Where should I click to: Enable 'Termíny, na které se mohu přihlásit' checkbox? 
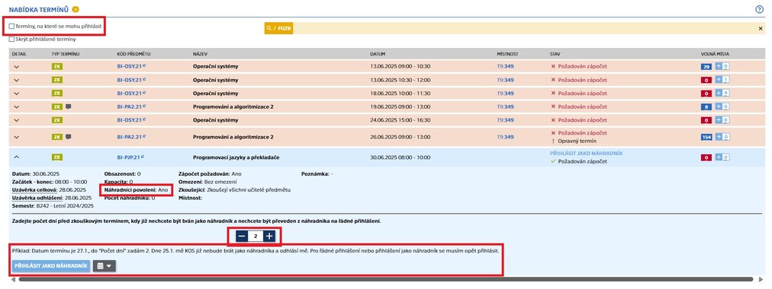[x=11, y=26]
